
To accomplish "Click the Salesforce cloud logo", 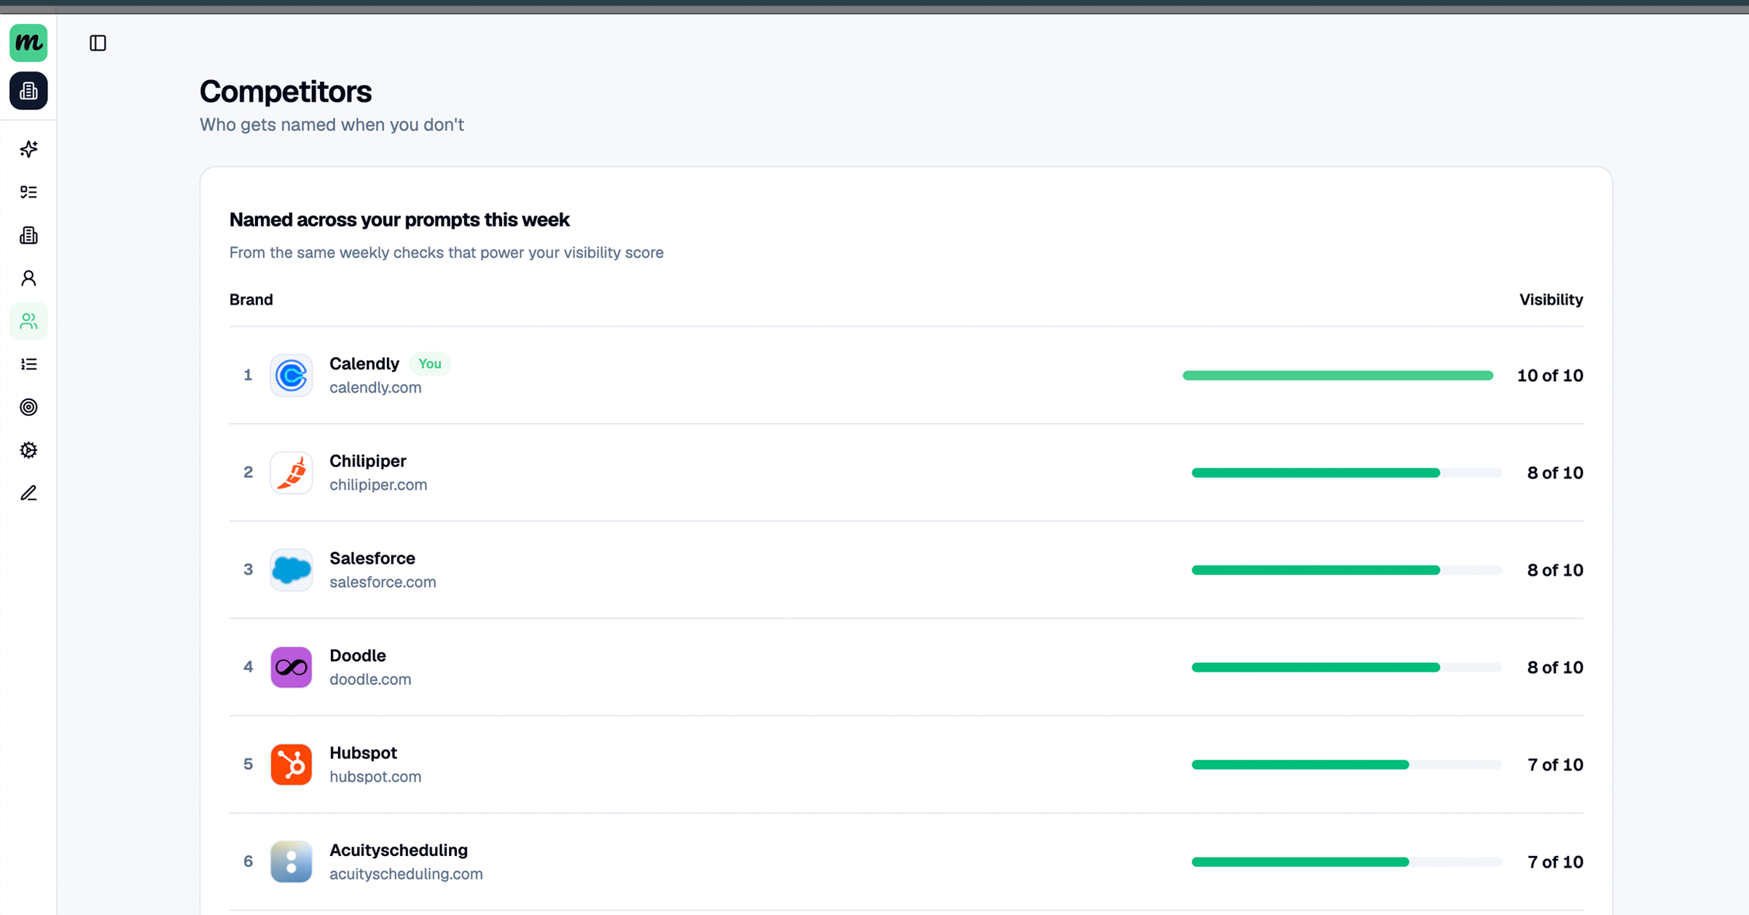I will coord(291,570).
